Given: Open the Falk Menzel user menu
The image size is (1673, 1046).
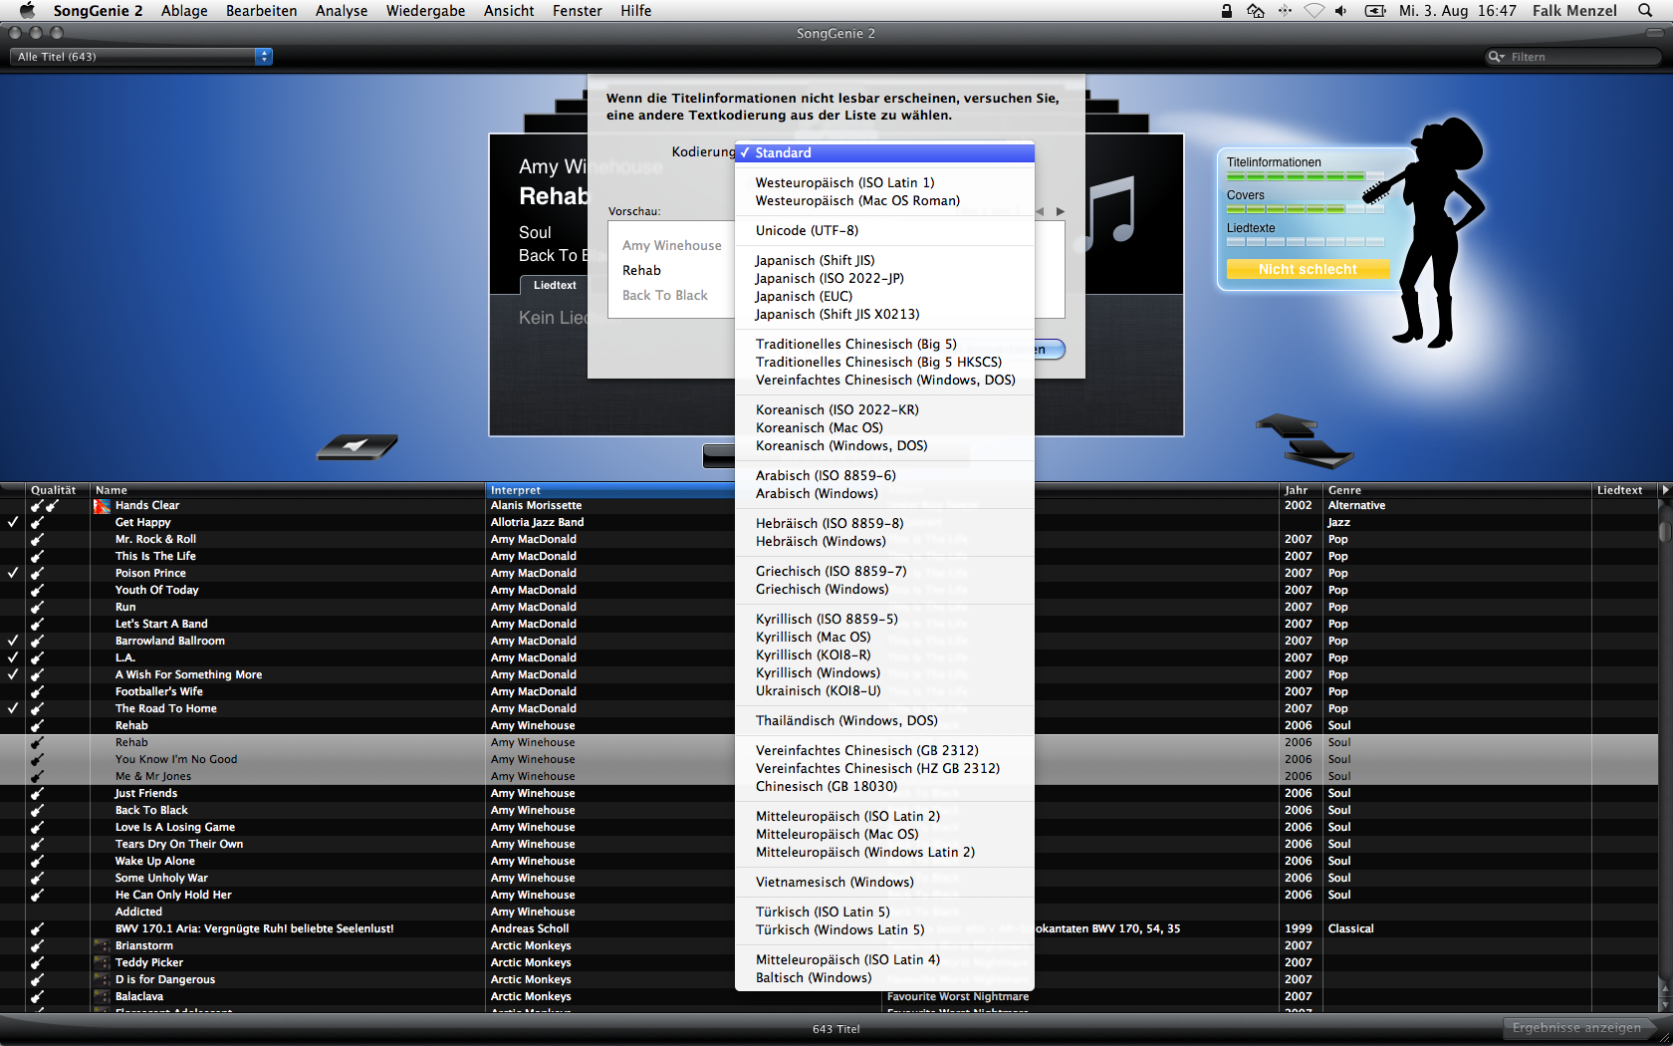Looking at the screenshot, I should [1574, 11].
